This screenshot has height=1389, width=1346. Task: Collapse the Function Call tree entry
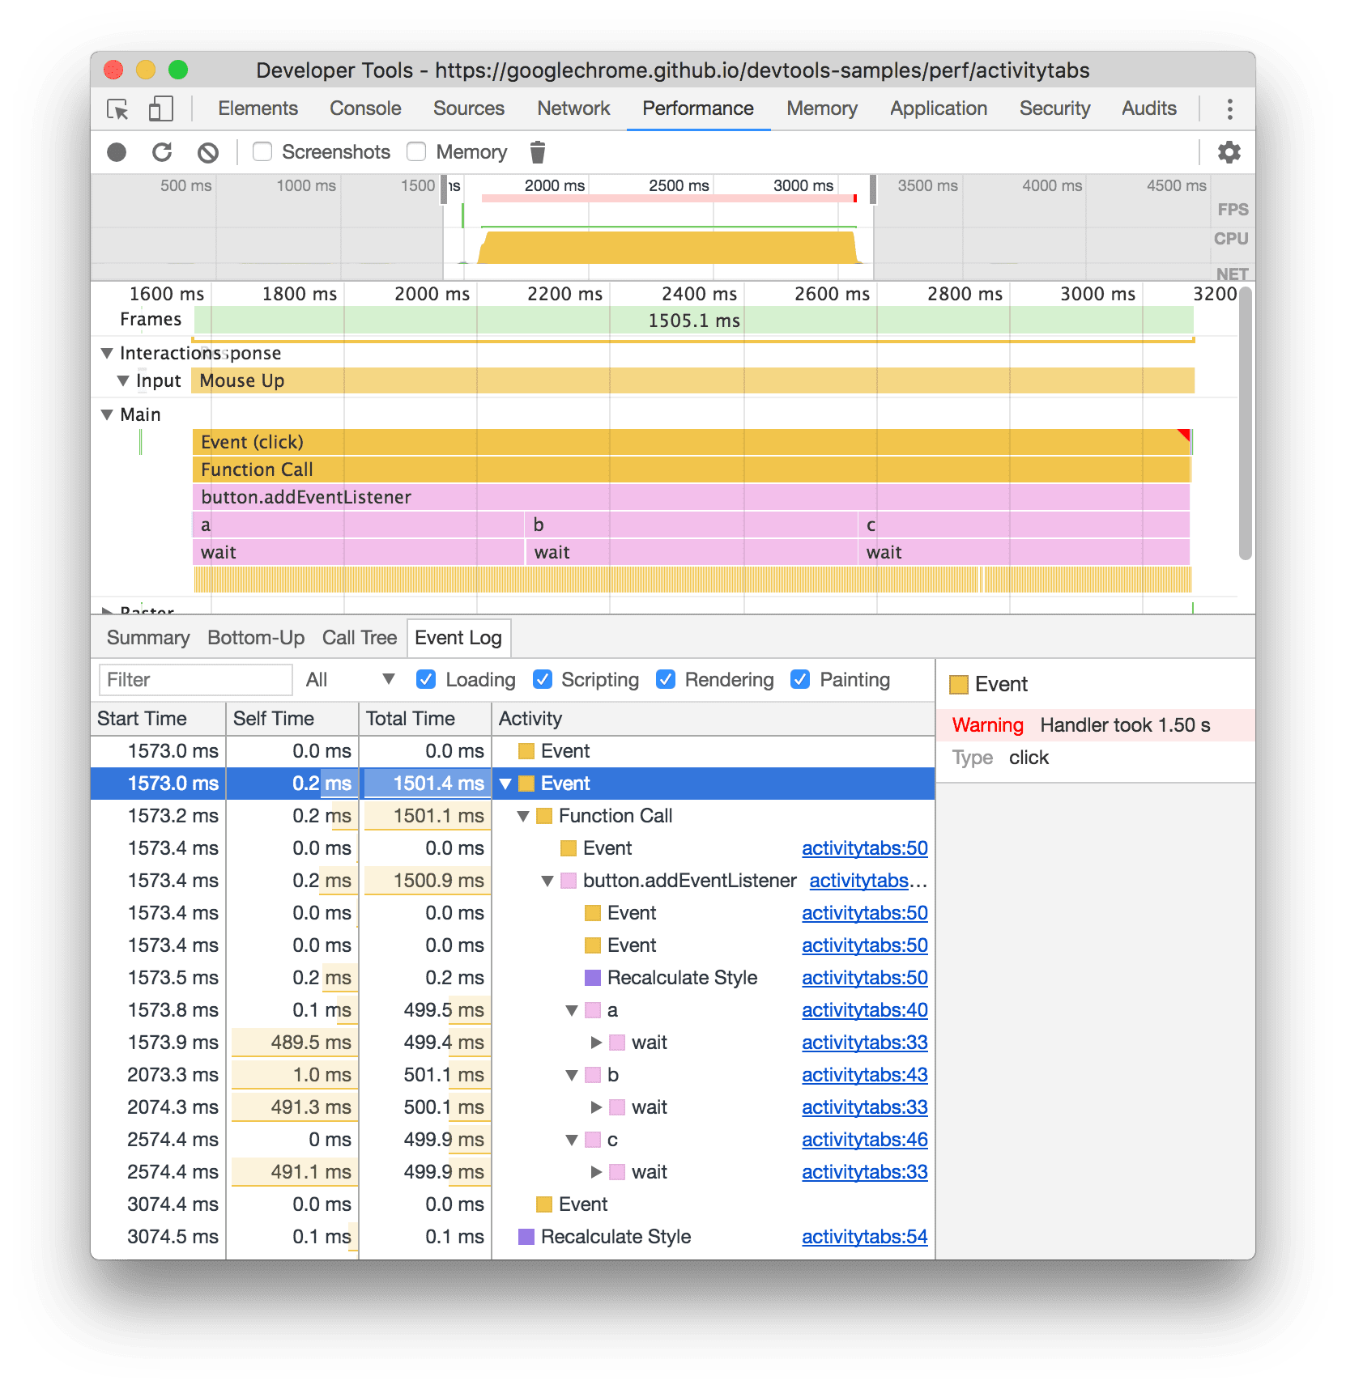pos(522,816)
